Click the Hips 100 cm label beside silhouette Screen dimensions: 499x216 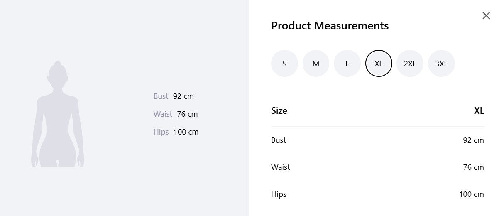click(176, 132)
